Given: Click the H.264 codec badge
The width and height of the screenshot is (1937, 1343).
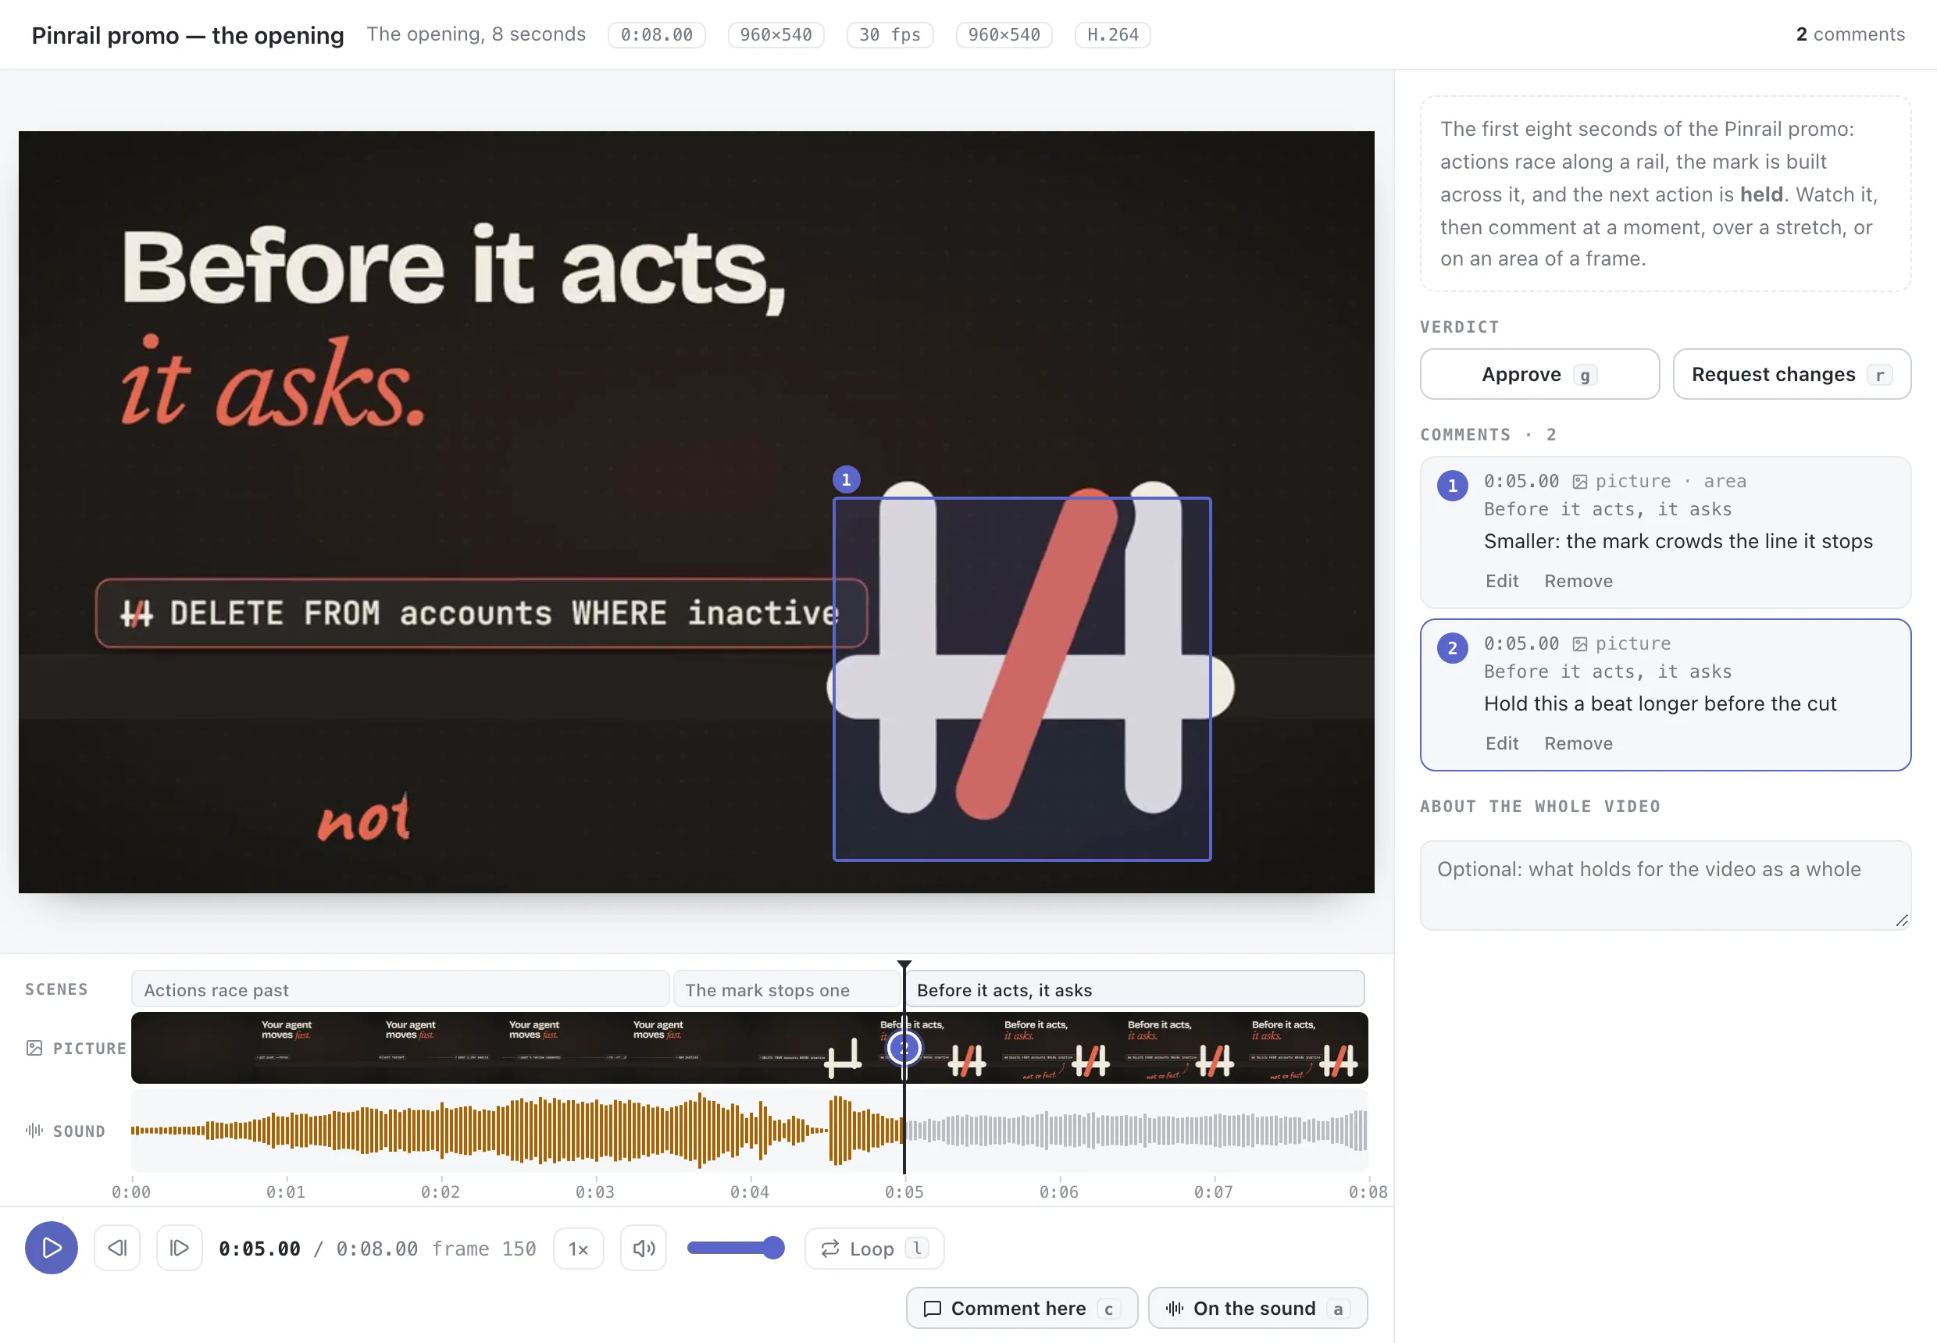Looking at the screenshot, I should click(1113, 34).
